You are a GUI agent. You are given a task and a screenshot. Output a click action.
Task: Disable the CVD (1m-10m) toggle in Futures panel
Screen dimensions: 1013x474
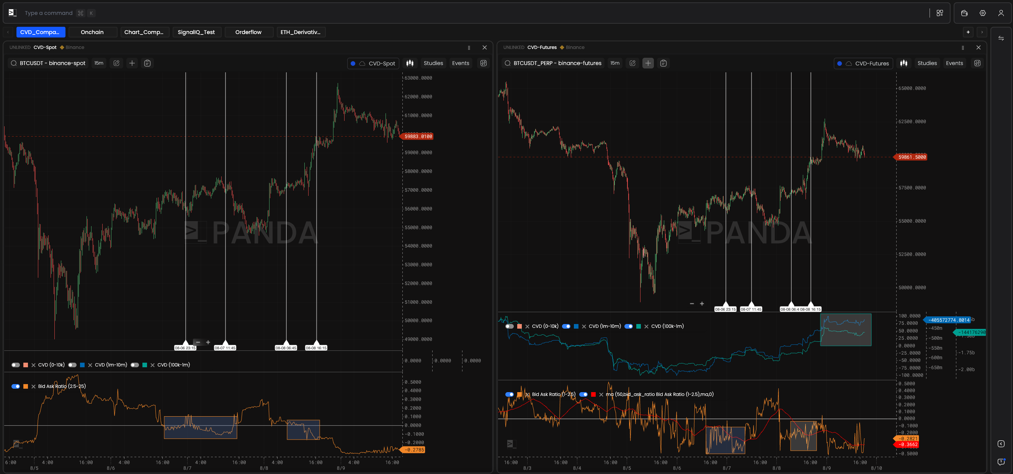point(566,326)
